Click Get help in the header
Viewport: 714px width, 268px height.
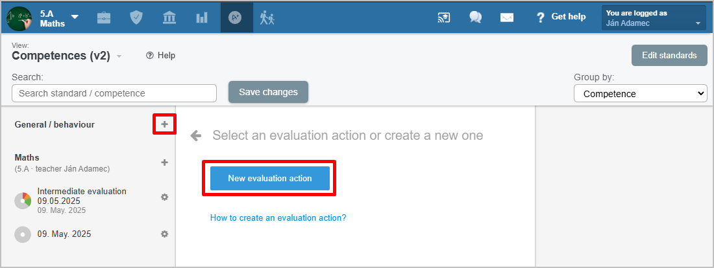point(561,17)
